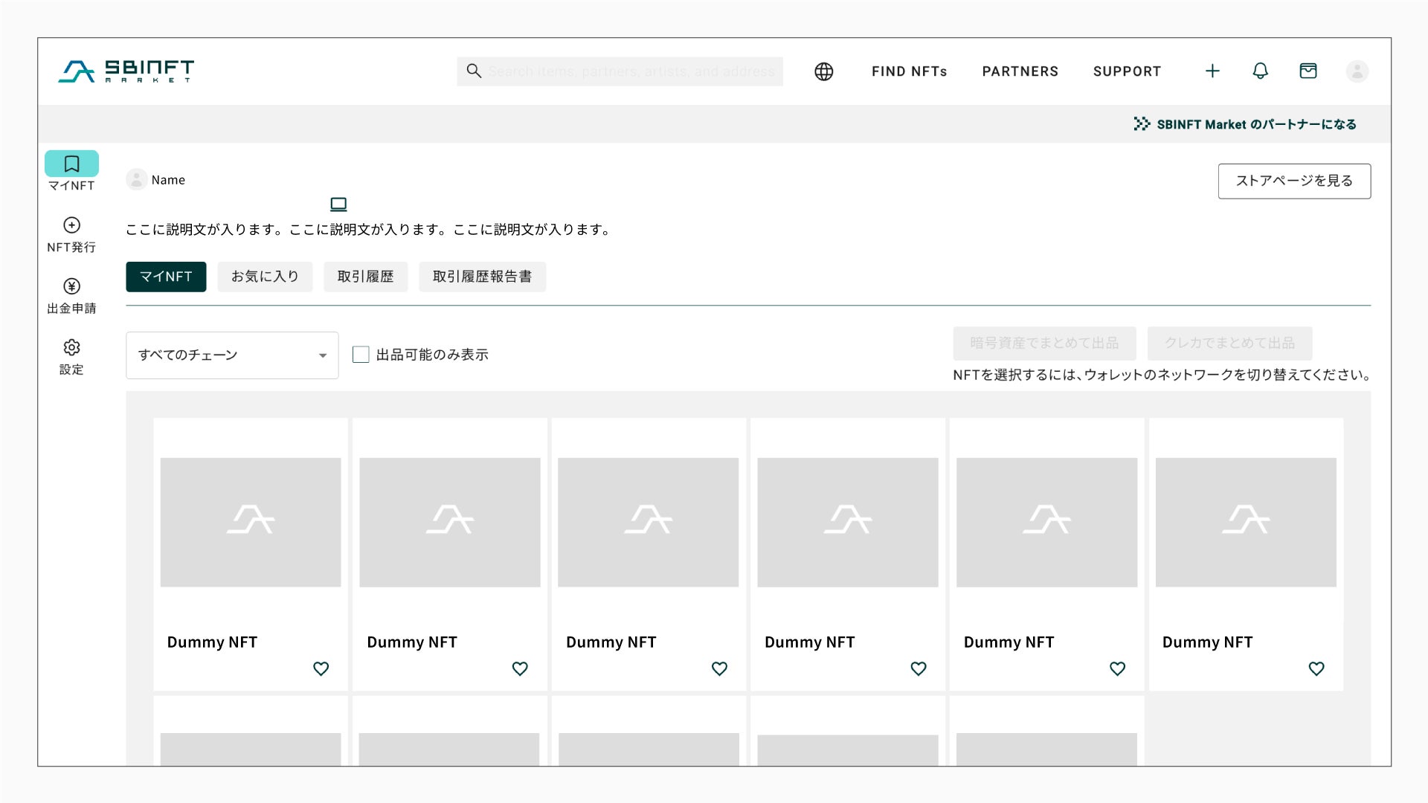Open FIND NFTs menu
This screenshot has height=803, width=1428.
click(909, 71)
